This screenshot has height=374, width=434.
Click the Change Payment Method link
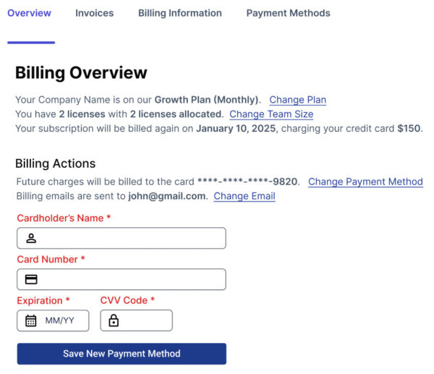(x=365, y=182)
